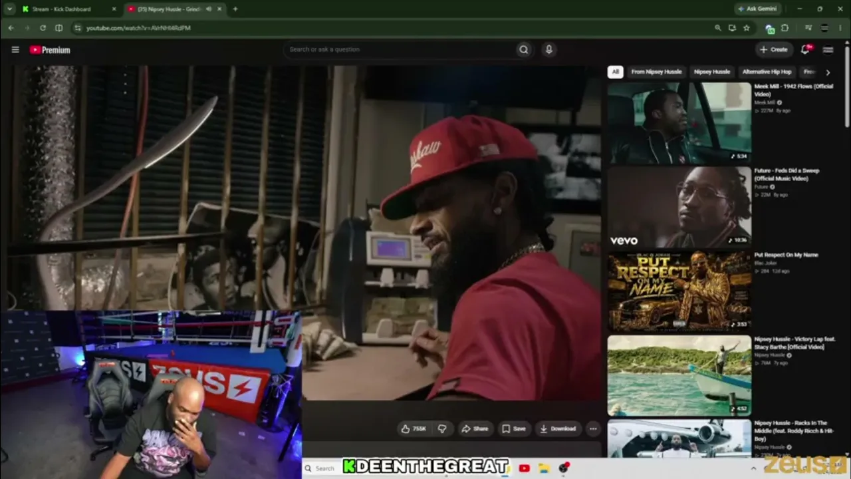
Task: Dislike the video with thumbs down
Action: coord(442,429)
